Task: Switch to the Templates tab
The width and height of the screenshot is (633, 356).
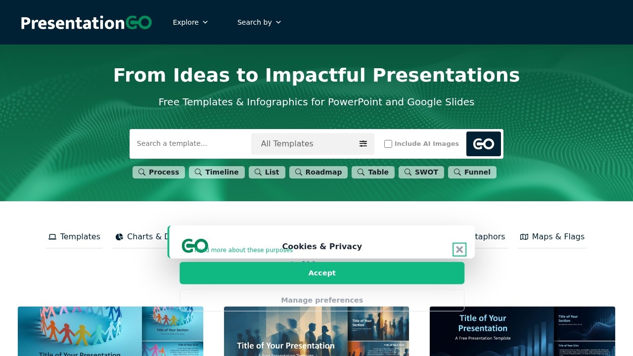Action: point(74,237)
